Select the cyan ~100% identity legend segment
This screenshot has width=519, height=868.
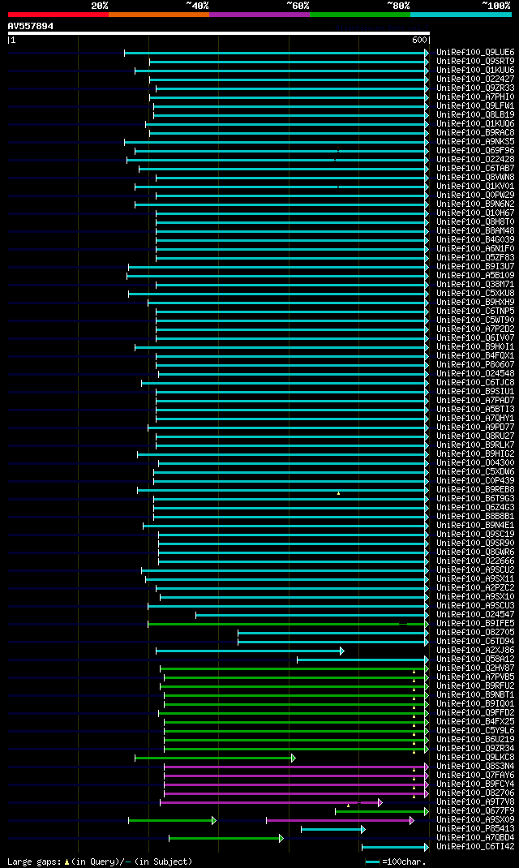[461, 15]
